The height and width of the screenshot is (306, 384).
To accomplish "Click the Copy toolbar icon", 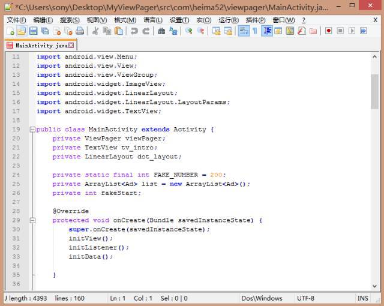I will [x=107, y=31].
